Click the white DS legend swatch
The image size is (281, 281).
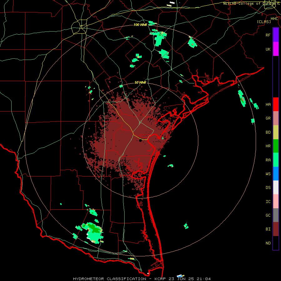[276, 187]
